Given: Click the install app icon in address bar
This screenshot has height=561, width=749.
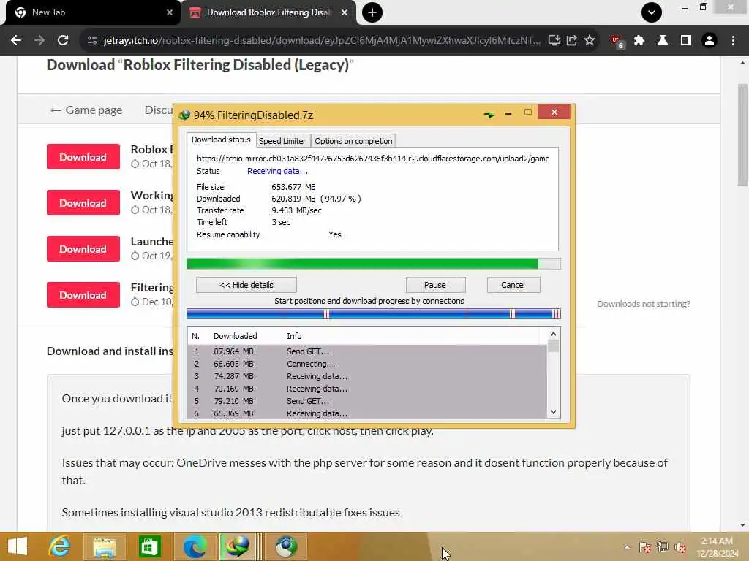Looking at the screenshot, I should tap(554, 41).
